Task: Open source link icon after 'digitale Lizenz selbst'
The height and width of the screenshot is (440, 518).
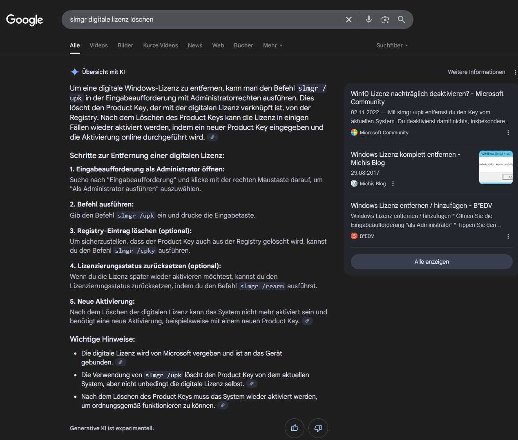Action: [252, 384]
